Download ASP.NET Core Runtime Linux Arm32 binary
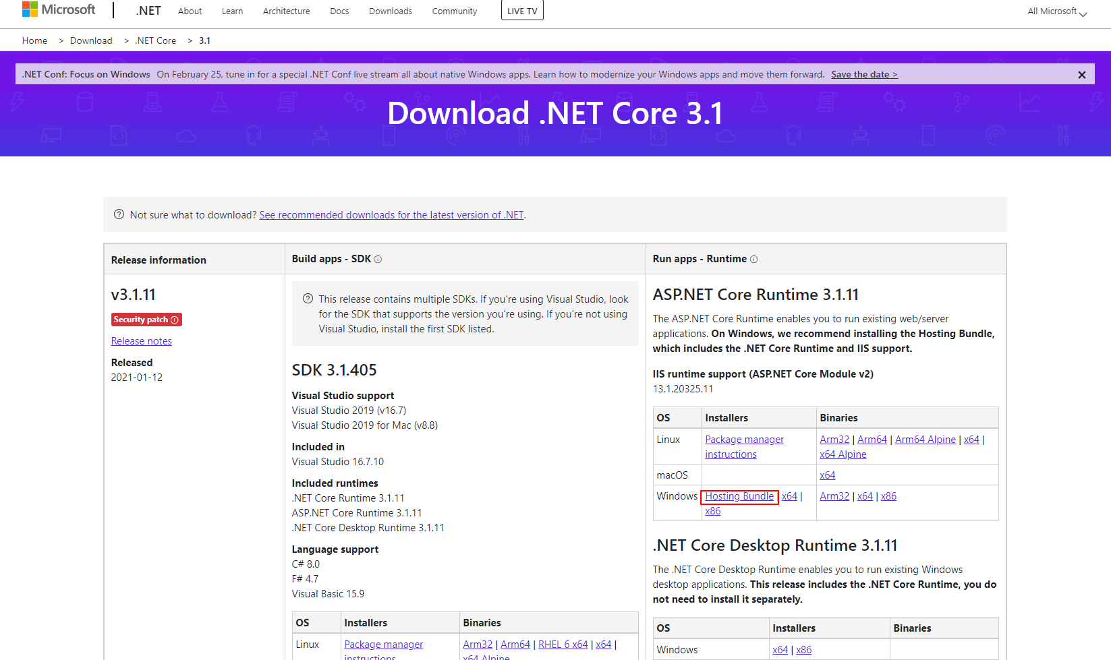 tap(834, 440)
